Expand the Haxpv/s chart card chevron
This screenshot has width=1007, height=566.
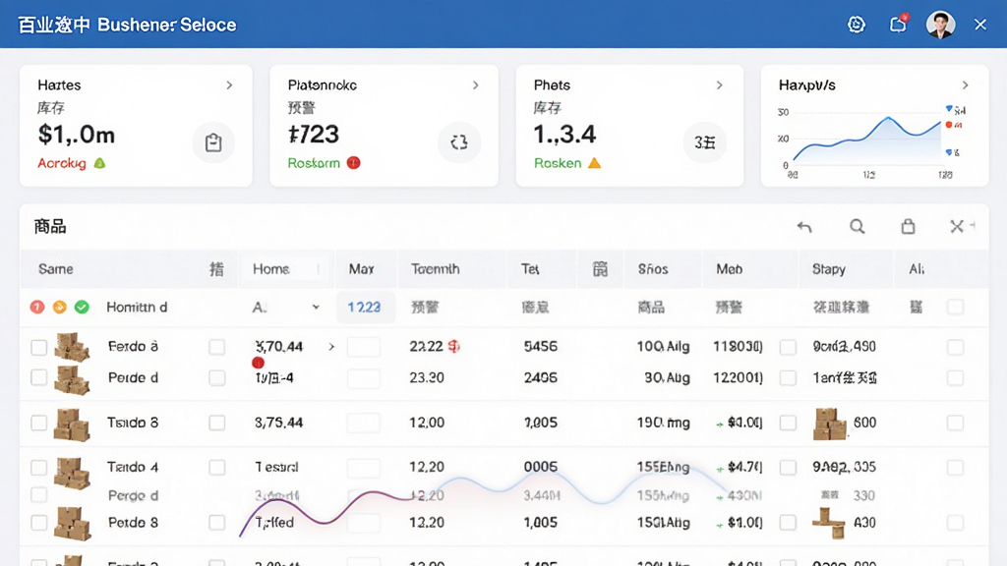966,85
